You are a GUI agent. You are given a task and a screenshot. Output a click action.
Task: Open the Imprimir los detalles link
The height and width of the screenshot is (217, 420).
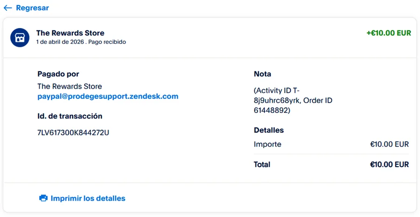pyautogui.click(x=88, y=198)
